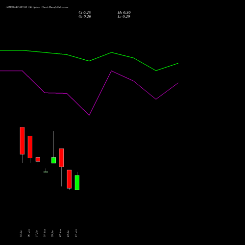Click the closing price value C: 0.28
The height and width of the screenshot is (245, 245).
coord(85,13)
